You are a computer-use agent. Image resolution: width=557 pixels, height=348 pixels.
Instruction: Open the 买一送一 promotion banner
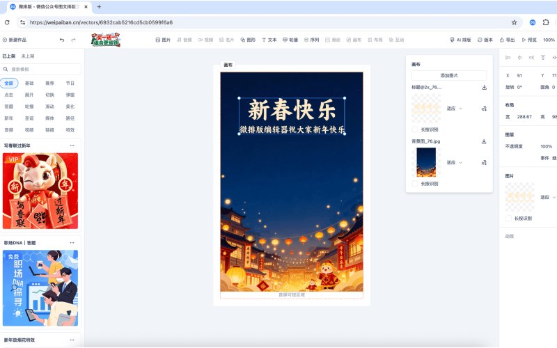[106, 40]
